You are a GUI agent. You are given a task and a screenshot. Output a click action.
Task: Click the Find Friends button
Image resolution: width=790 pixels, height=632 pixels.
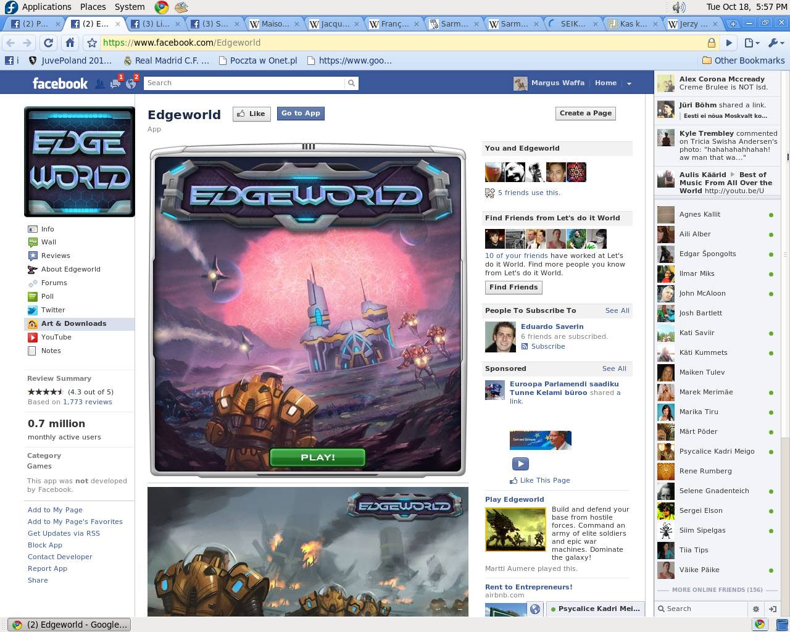pos(513,288)
